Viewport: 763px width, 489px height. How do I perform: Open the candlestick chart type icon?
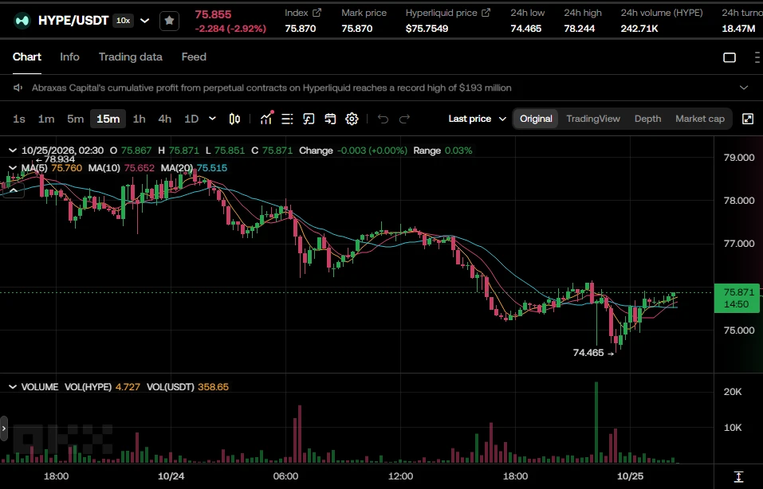click(234, 119)
